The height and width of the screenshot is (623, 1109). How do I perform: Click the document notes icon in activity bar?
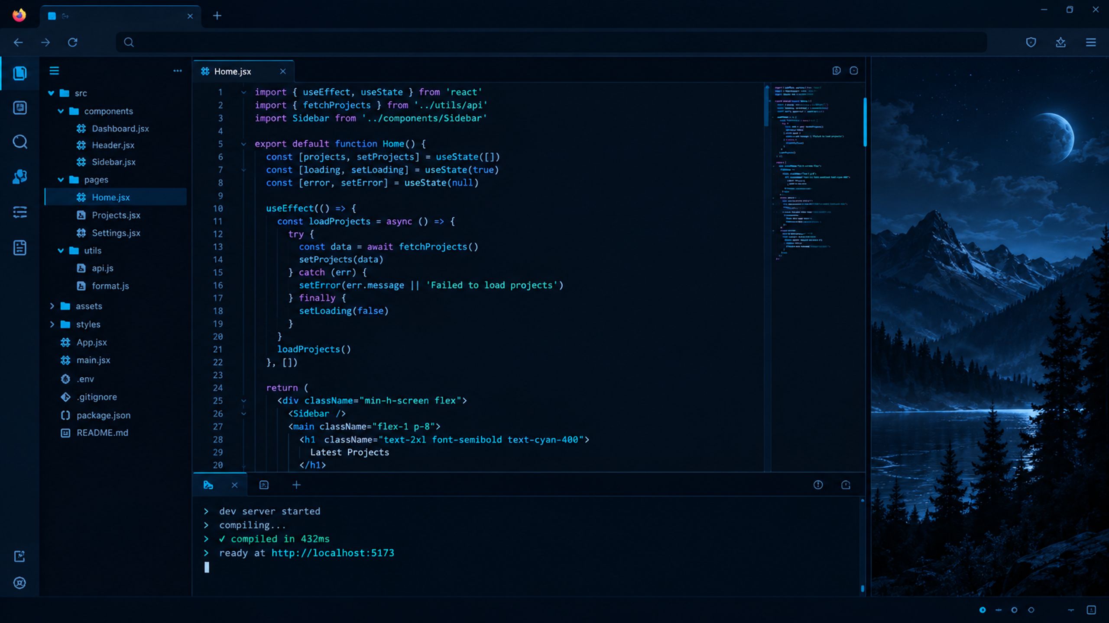(x=19, y=248)
